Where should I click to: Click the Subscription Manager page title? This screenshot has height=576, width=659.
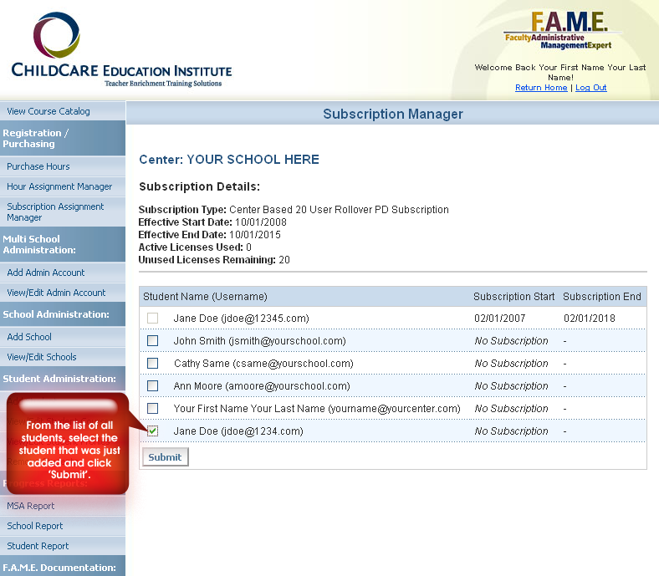click(393, 114)
